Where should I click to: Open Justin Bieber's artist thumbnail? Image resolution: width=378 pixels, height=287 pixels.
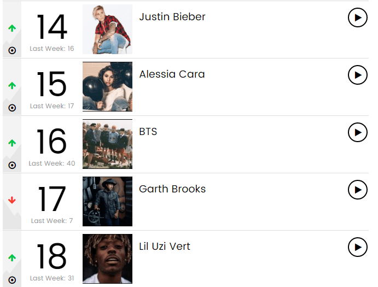click(107, 30)
